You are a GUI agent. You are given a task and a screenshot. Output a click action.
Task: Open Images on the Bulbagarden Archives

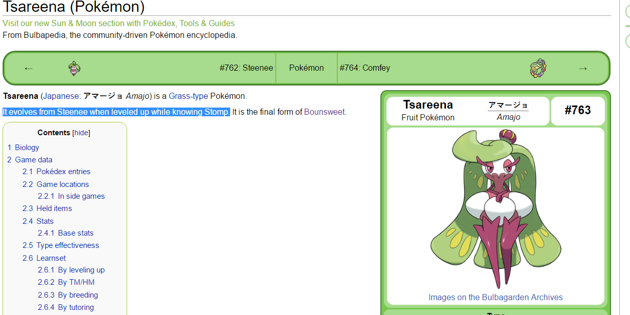tap(495, 297)
